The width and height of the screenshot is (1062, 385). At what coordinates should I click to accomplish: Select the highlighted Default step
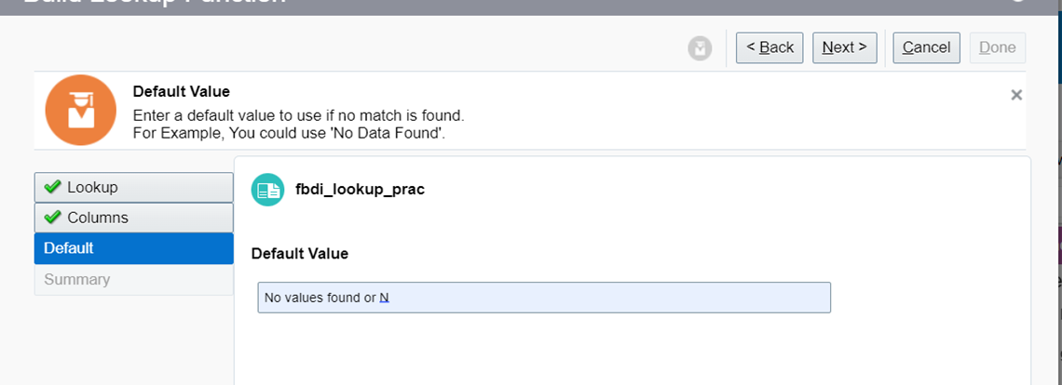pyautogui.click(x=134, y=248)
